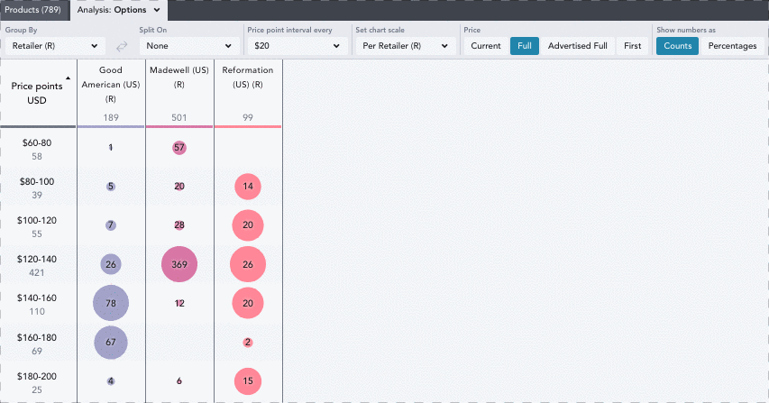769x403 pixels.
Task: Select the $120-140 price point row label
Action: pyautogui.click(x=37, y=259)
